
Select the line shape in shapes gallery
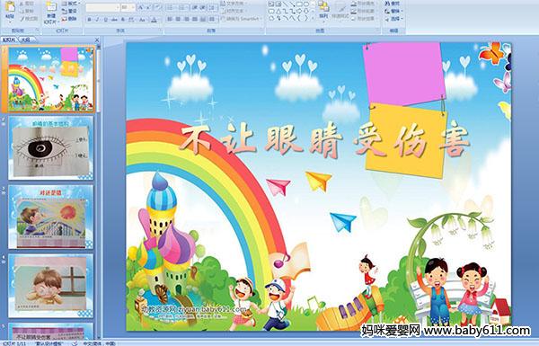pos(286,4)
